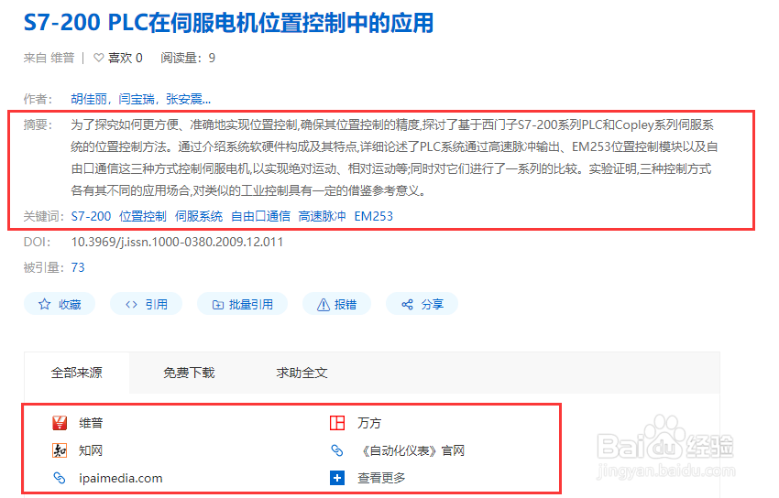Click the 分享 button label
This screenshot has width=779, height=498.
[433, 304]
